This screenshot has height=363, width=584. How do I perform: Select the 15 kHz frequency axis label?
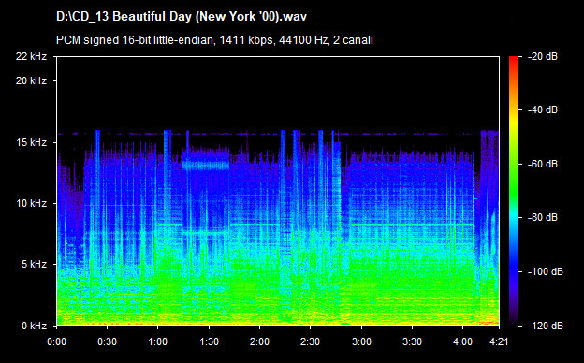coord(31,142)
